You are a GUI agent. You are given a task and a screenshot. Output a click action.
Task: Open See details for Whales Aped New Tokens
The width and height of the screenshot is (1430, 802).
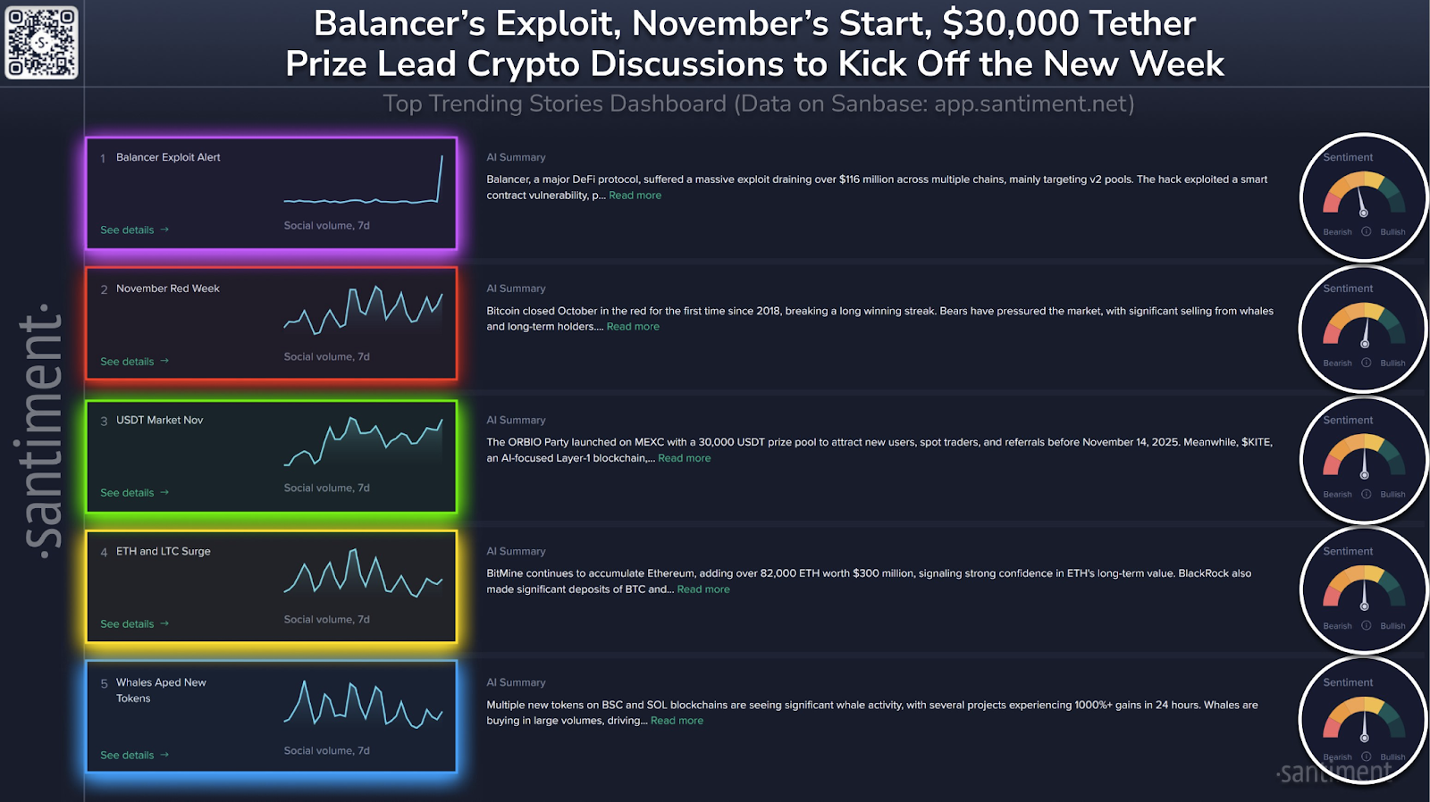point(132,755)
